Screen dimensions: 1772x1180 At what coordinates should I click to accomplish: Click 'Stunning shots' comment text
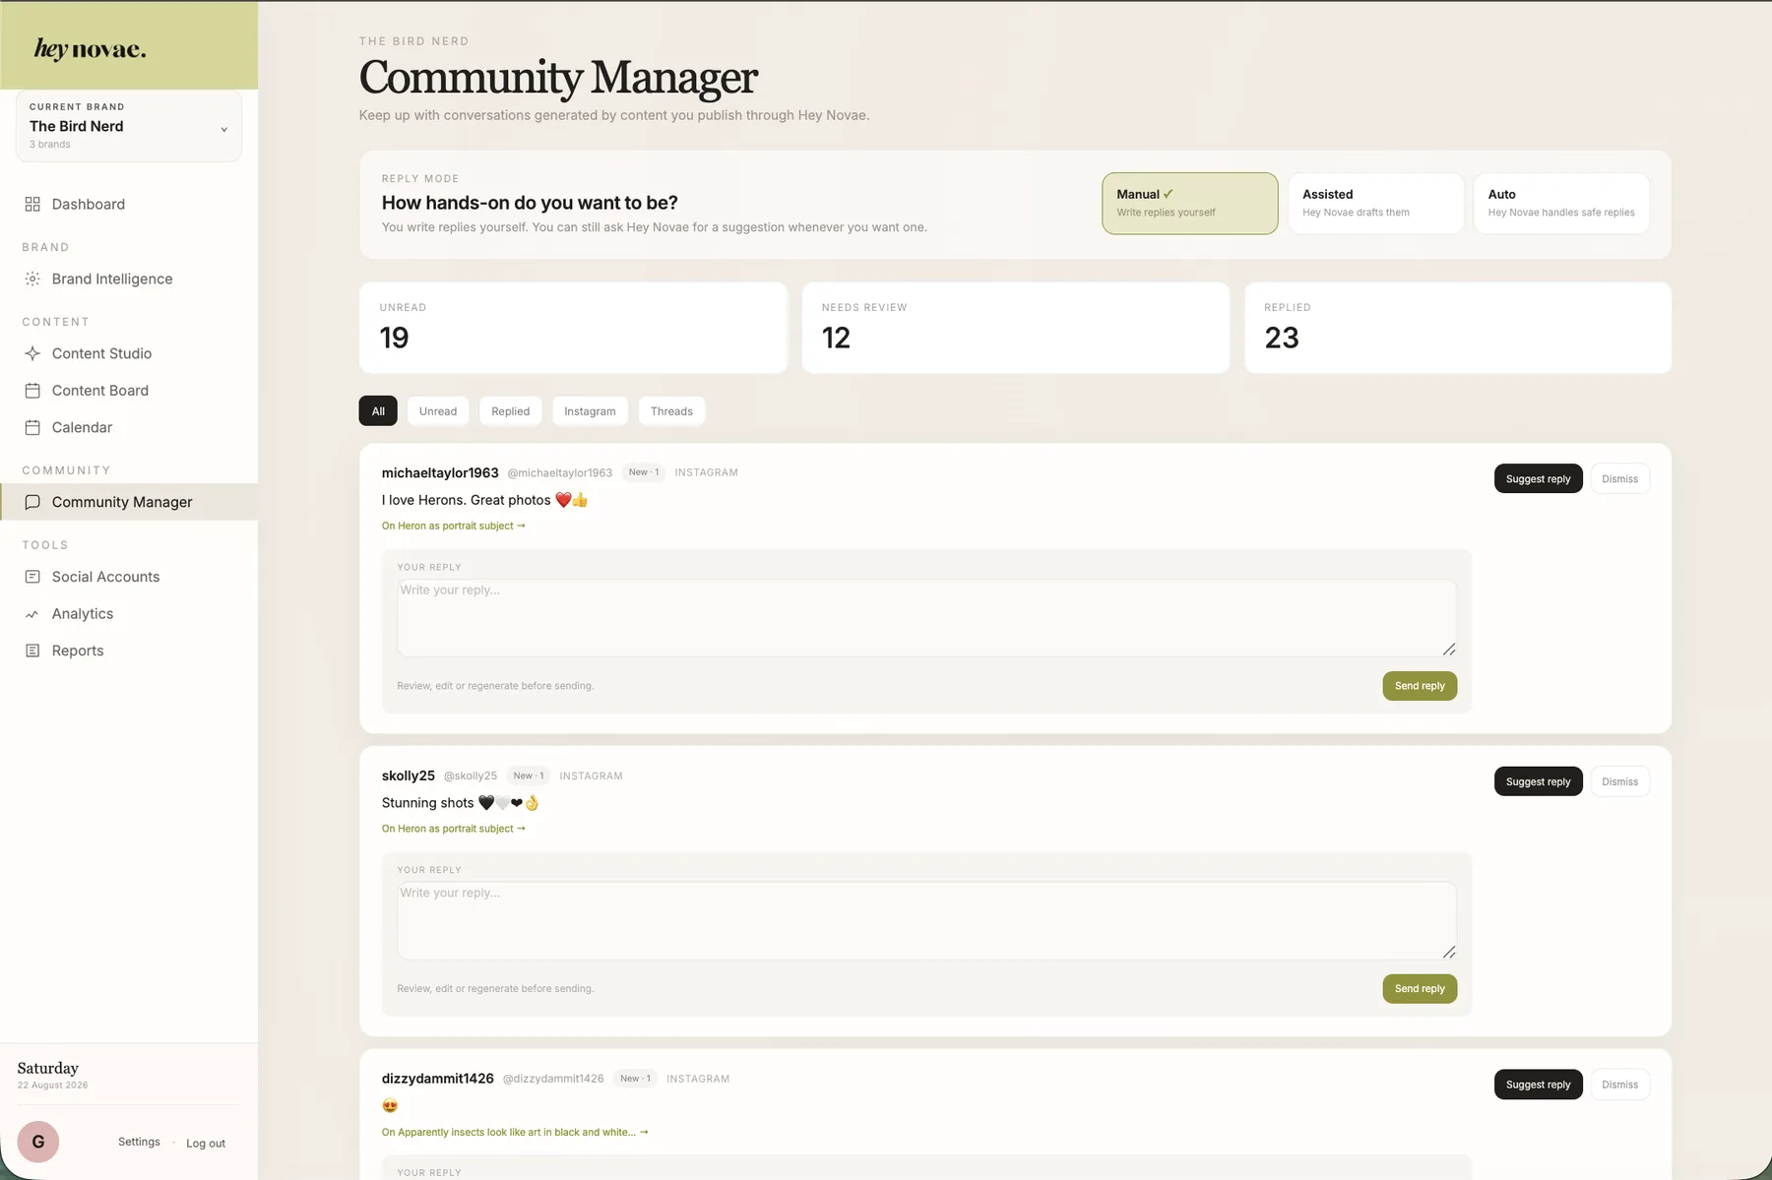click(x=461, y=803)
